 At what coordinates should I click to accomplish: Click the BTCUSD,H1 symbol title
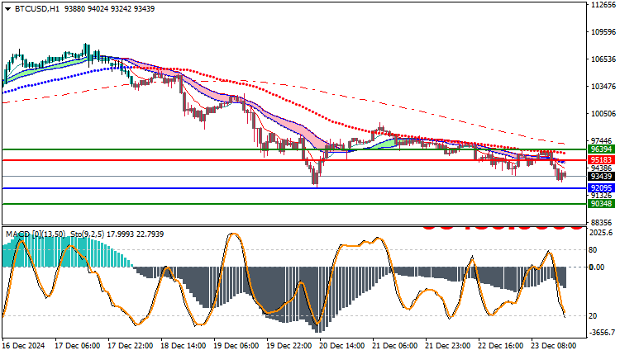point(37,9)
